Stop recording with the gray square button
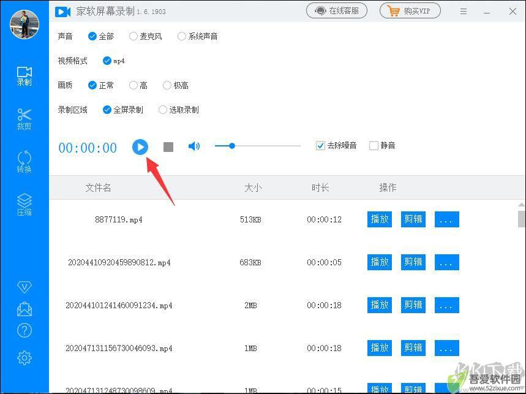 click(168, 147)
